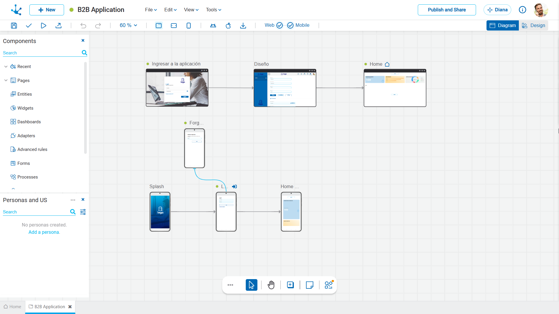Select the desktop browser view icon
Image resolution: width=559 pixels, height=314 pixels.
(159, 26)
